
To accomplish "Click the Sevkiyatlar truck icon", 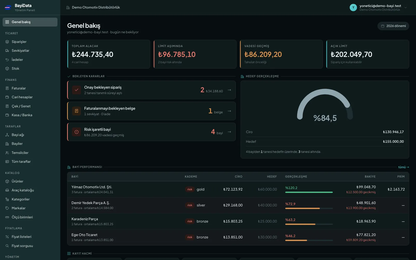I will (x=7, y=51).
